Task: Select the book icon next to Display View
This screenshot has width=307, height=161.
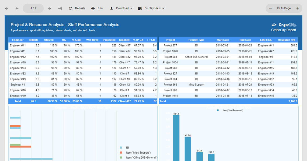Action: click(x=140, y=8)
